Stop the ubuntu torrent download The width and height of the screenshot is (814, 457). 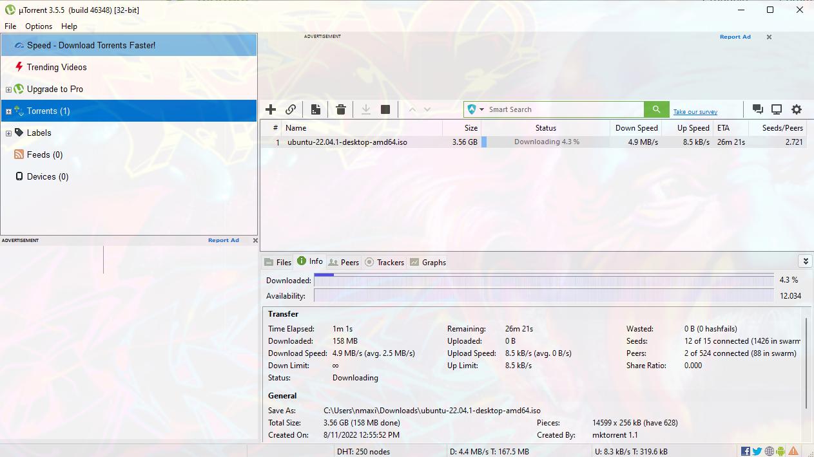point(385,109)
